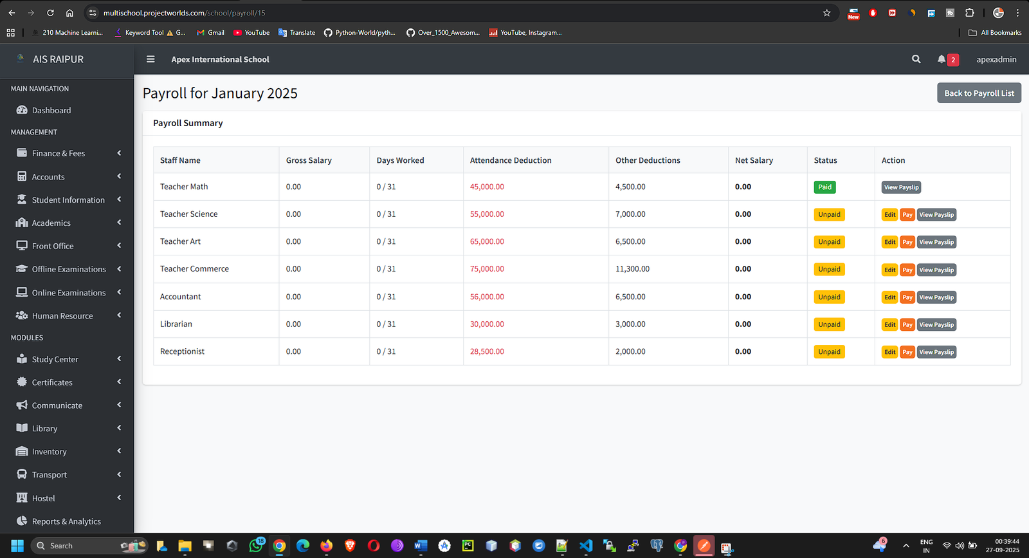1029x558 pixels.
Task: Click the browser address bar
Action: pos(450,13)
